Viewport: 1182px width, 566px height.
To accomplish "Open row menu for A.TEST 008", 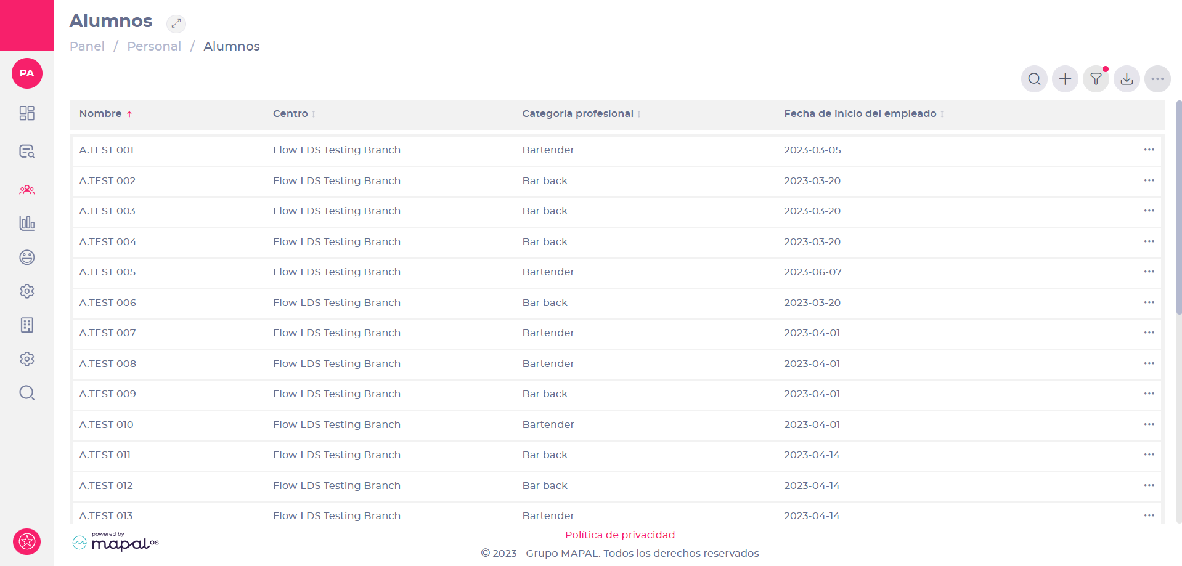I will coord(1149,363).
